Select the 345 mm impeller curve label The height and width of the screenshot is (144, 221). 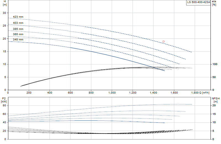click(18, 40)
